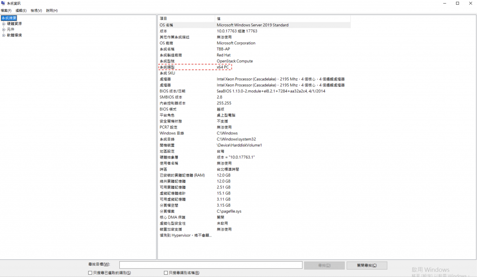Select the C:\Windows directory value
Screen dimensions: 477x277
pos(227,133)
